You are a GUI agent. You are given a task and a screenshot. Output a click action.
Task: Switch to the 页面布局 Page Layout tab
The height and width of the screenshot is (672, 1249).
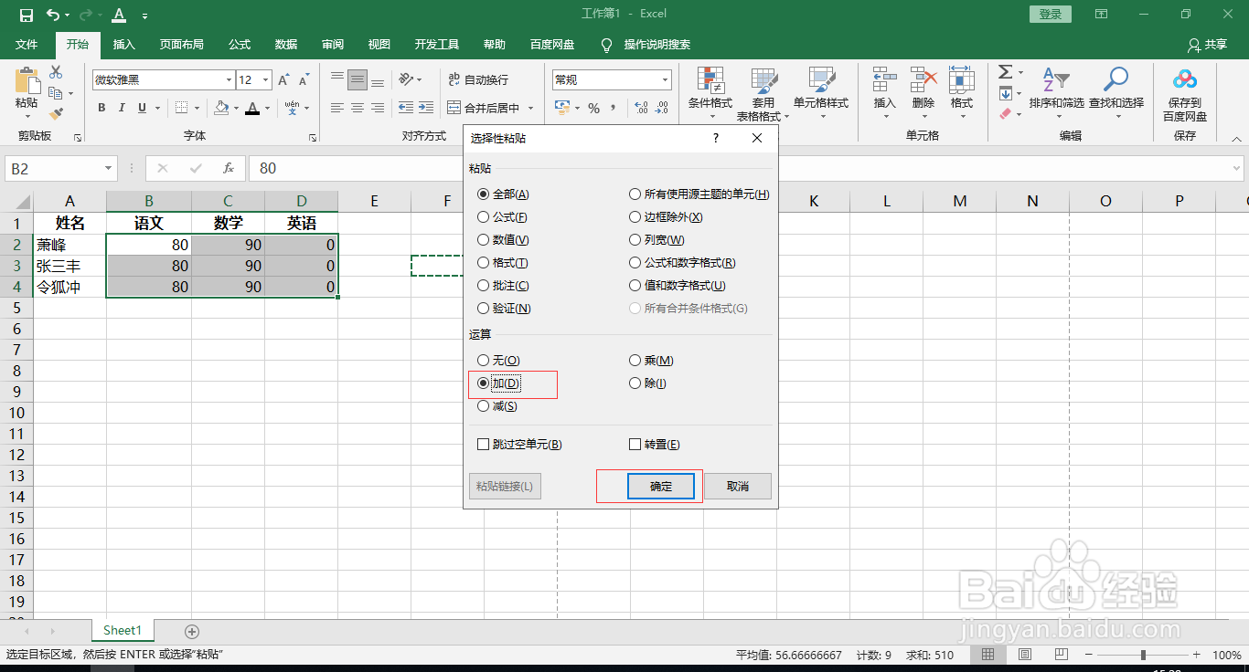[x=181, y=45]
